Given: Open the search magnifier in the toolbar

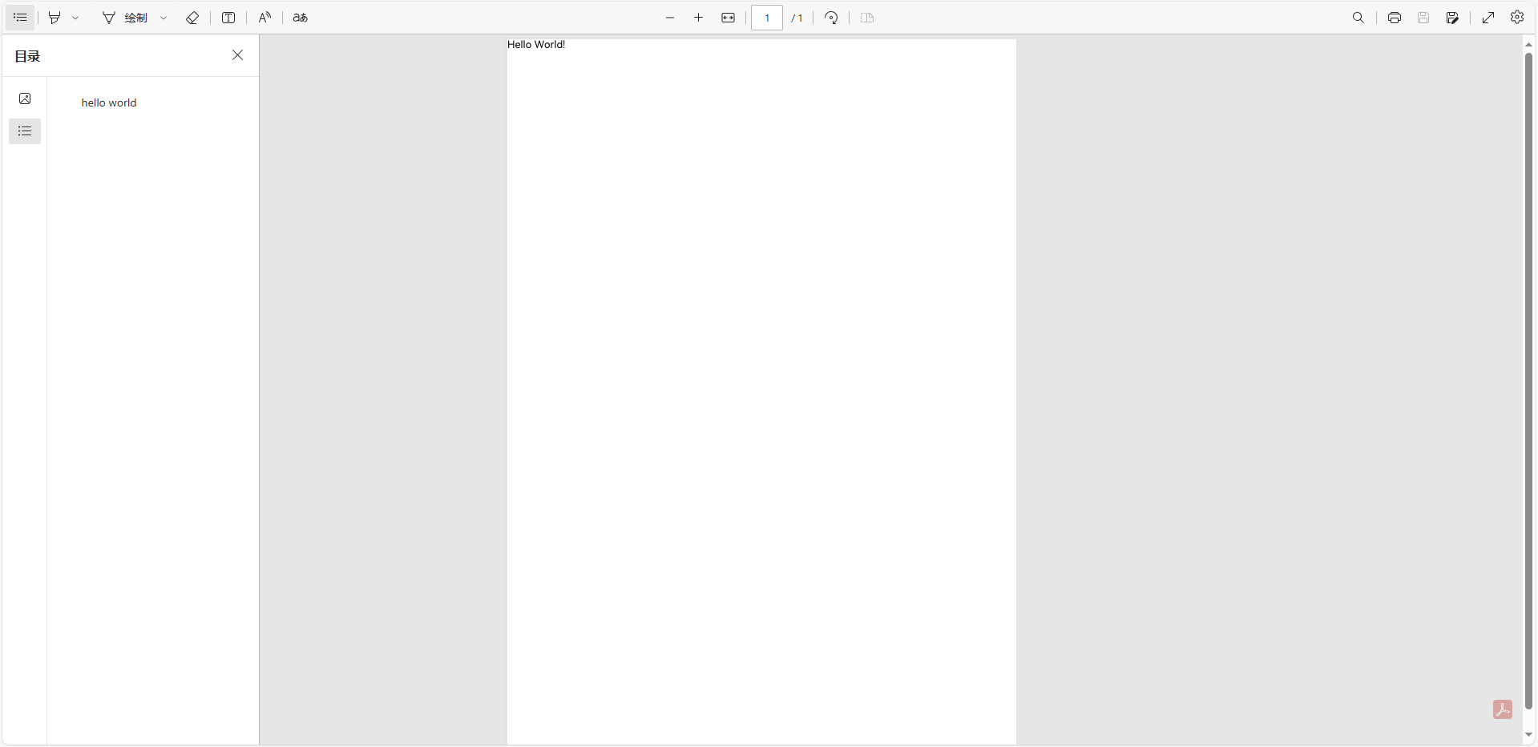Looking at the screenshot, I should [1358, 18].
